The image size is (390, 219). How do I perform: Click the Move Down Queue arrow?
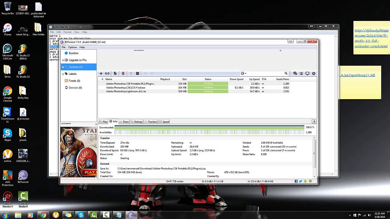click(152, 73)
